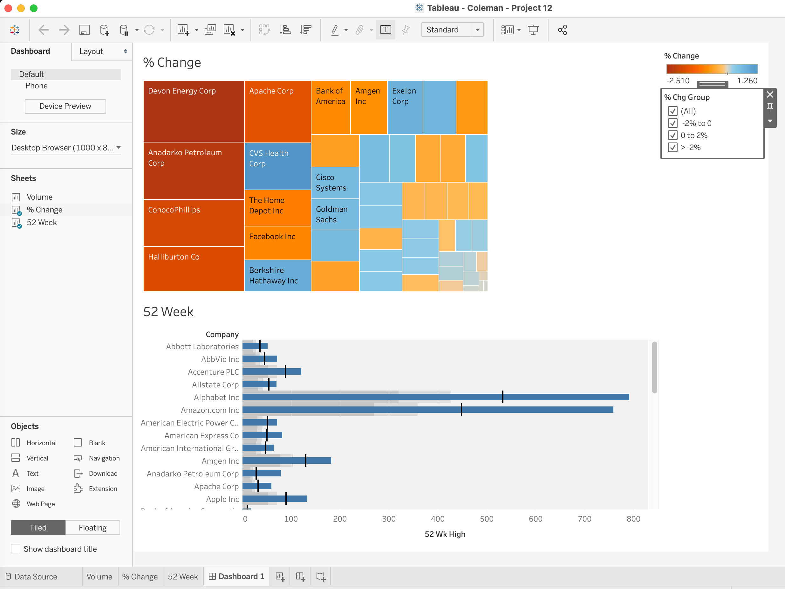Click the 52 Week chart vertical scrollbar
Image resolution: width=785 pixels, height=589 pixels.
[654, 367]
